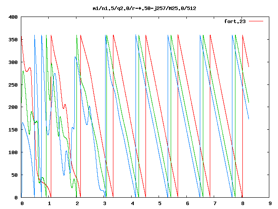
Task: Click x-axis label 6
Action: [187, 203]
